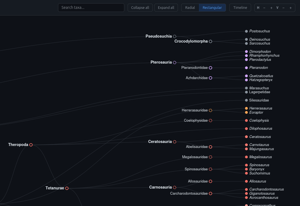Viewport: 300px width, 206px height.
Task: Toggle the Timeline view
Action: pyautogui.click(x=240, y=8)
